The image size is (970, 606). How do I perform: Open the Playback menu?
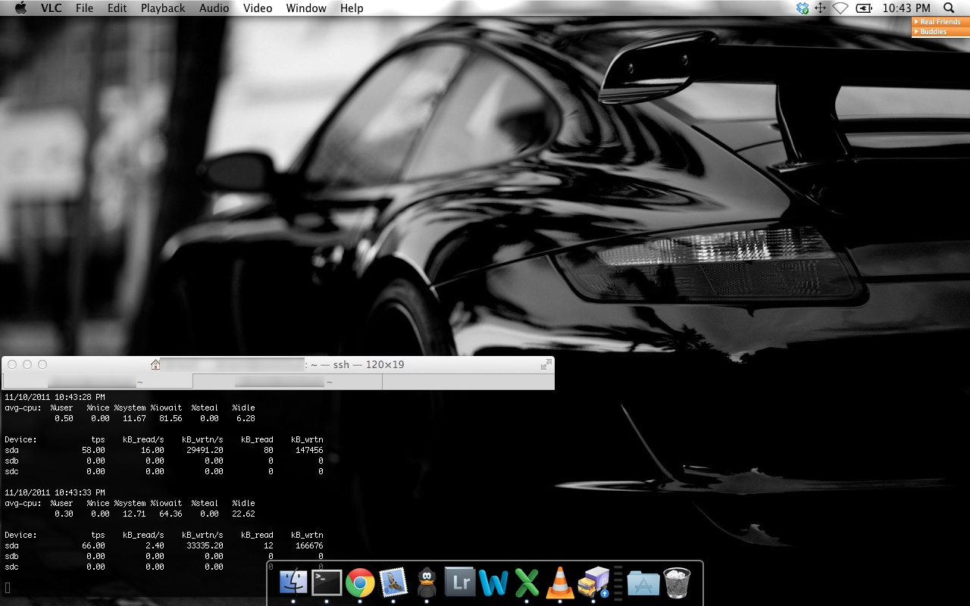163,8
